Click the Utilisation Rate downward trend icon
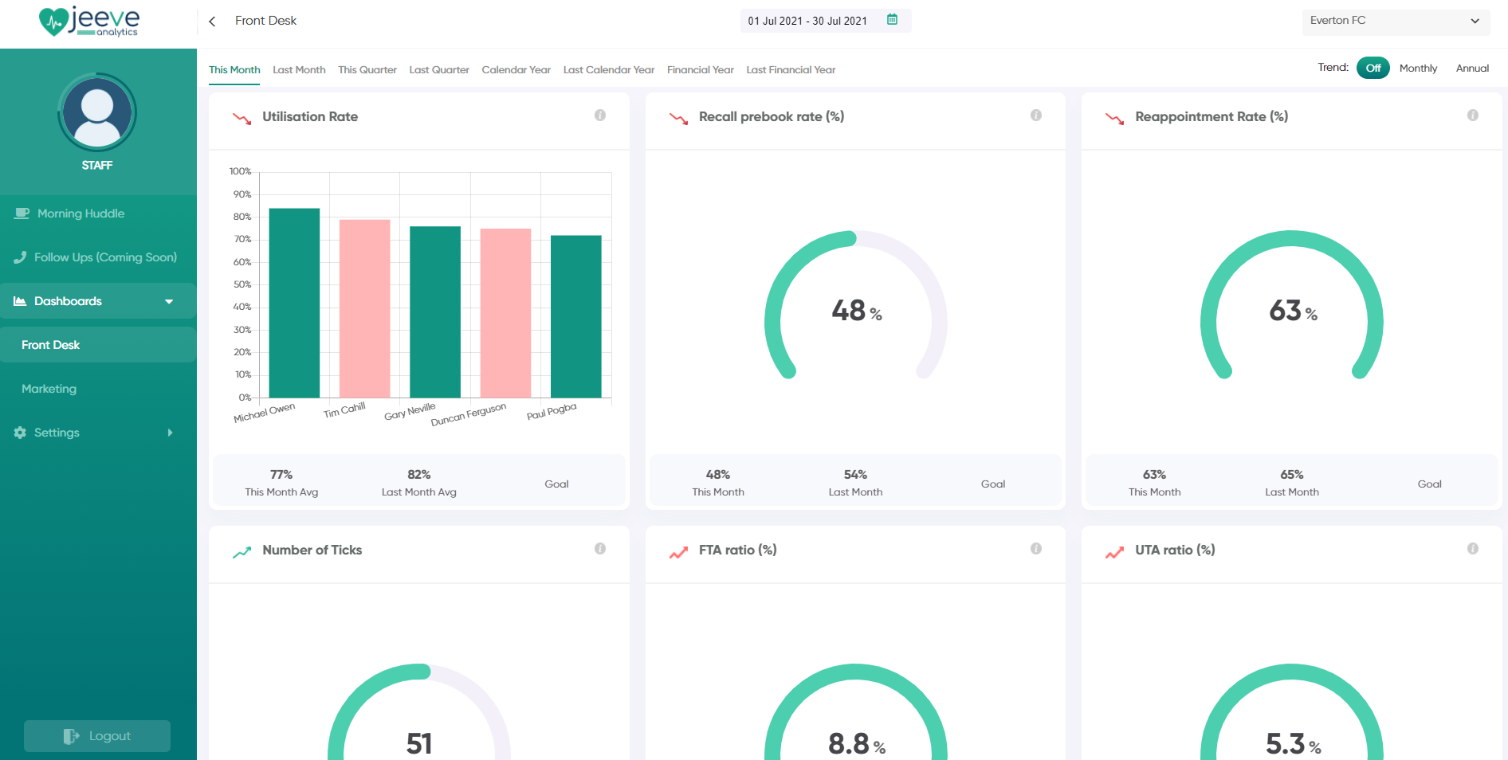 (242, 119)
